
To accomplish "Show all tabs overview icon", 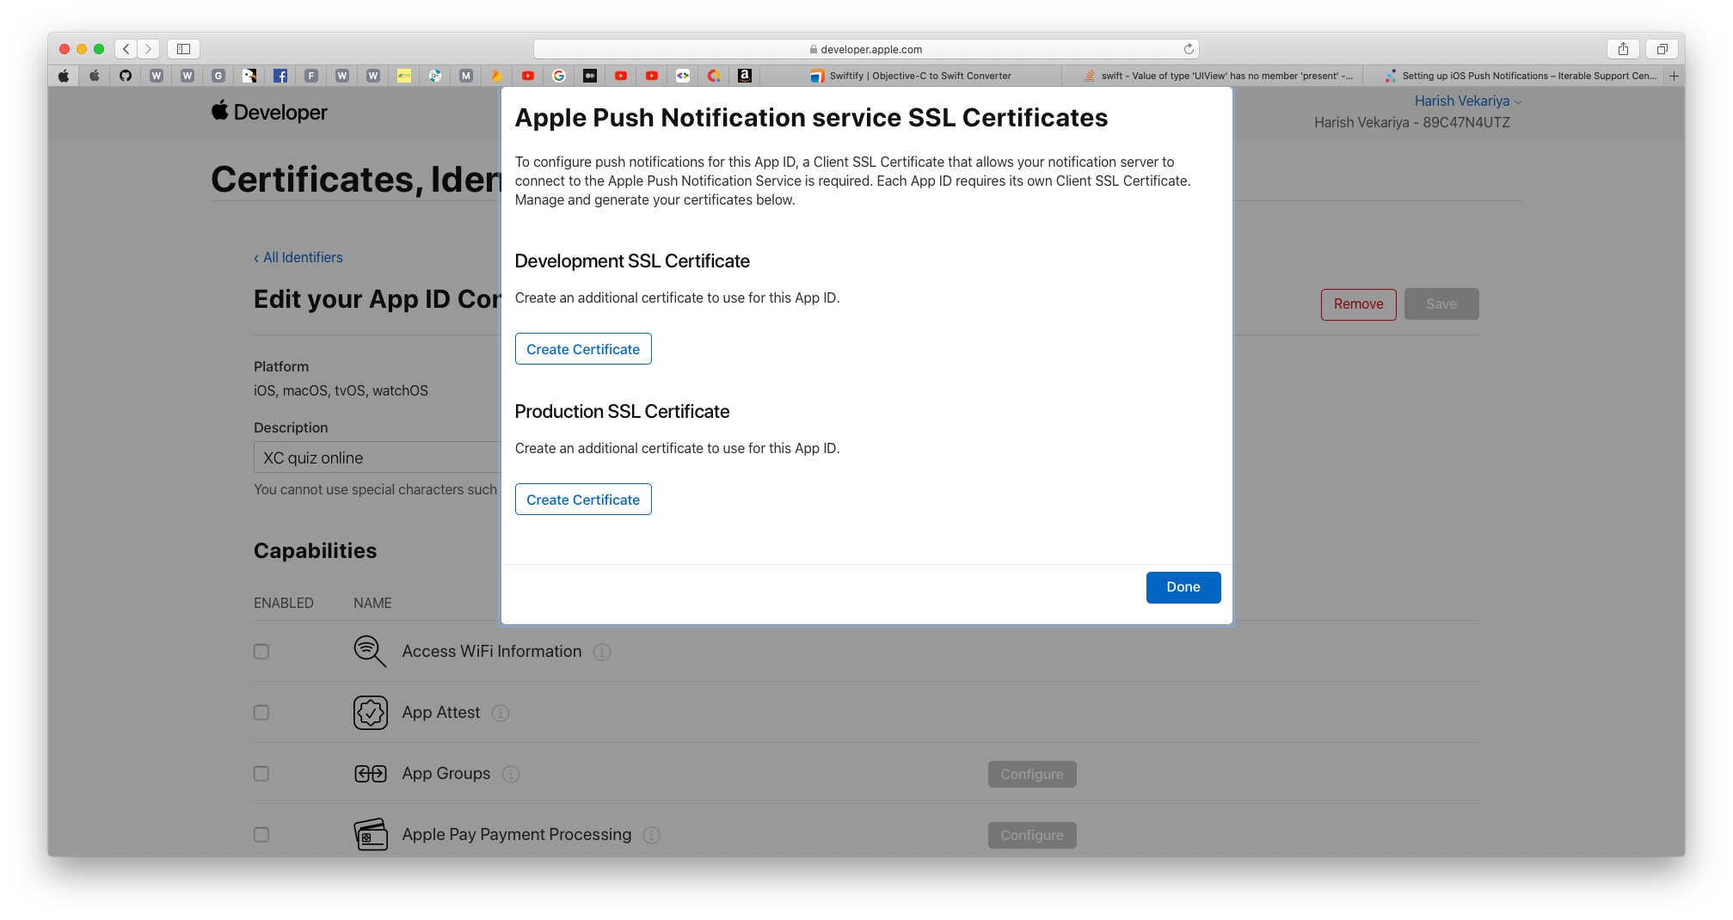I will pos(1662,49).
